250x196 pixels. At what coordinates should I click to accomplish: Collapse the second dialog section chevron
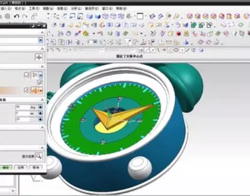pyautogui.click(x=42, y=49)
